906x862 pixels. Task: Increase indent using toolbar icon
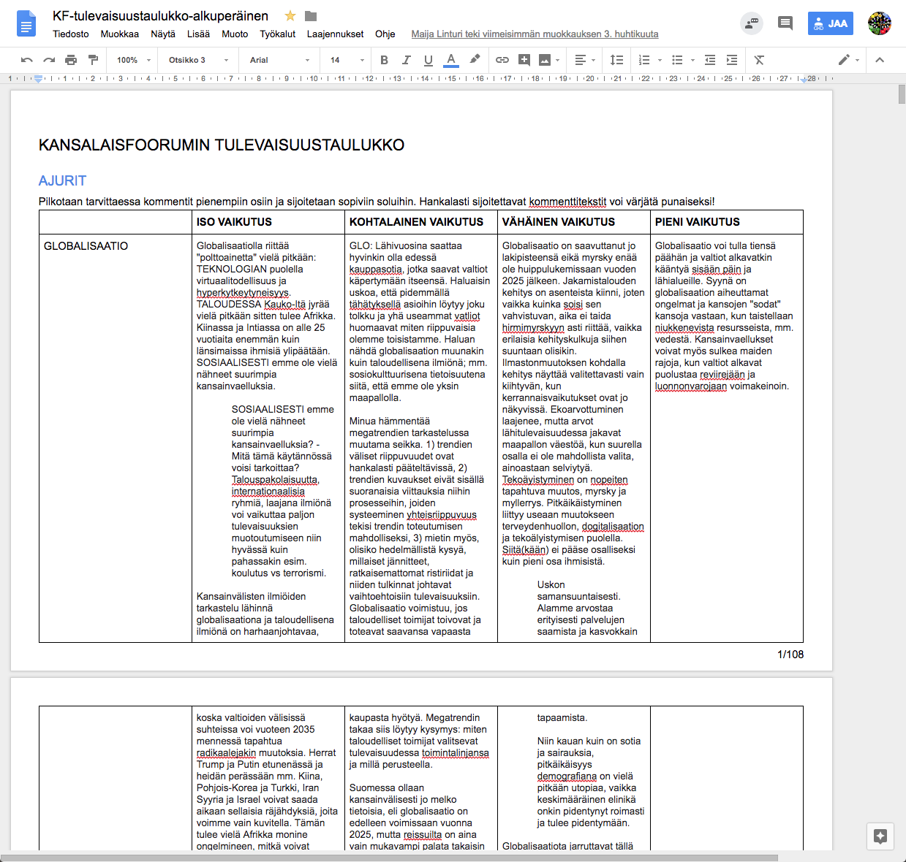pyautogui.click(x=732, y=60)
